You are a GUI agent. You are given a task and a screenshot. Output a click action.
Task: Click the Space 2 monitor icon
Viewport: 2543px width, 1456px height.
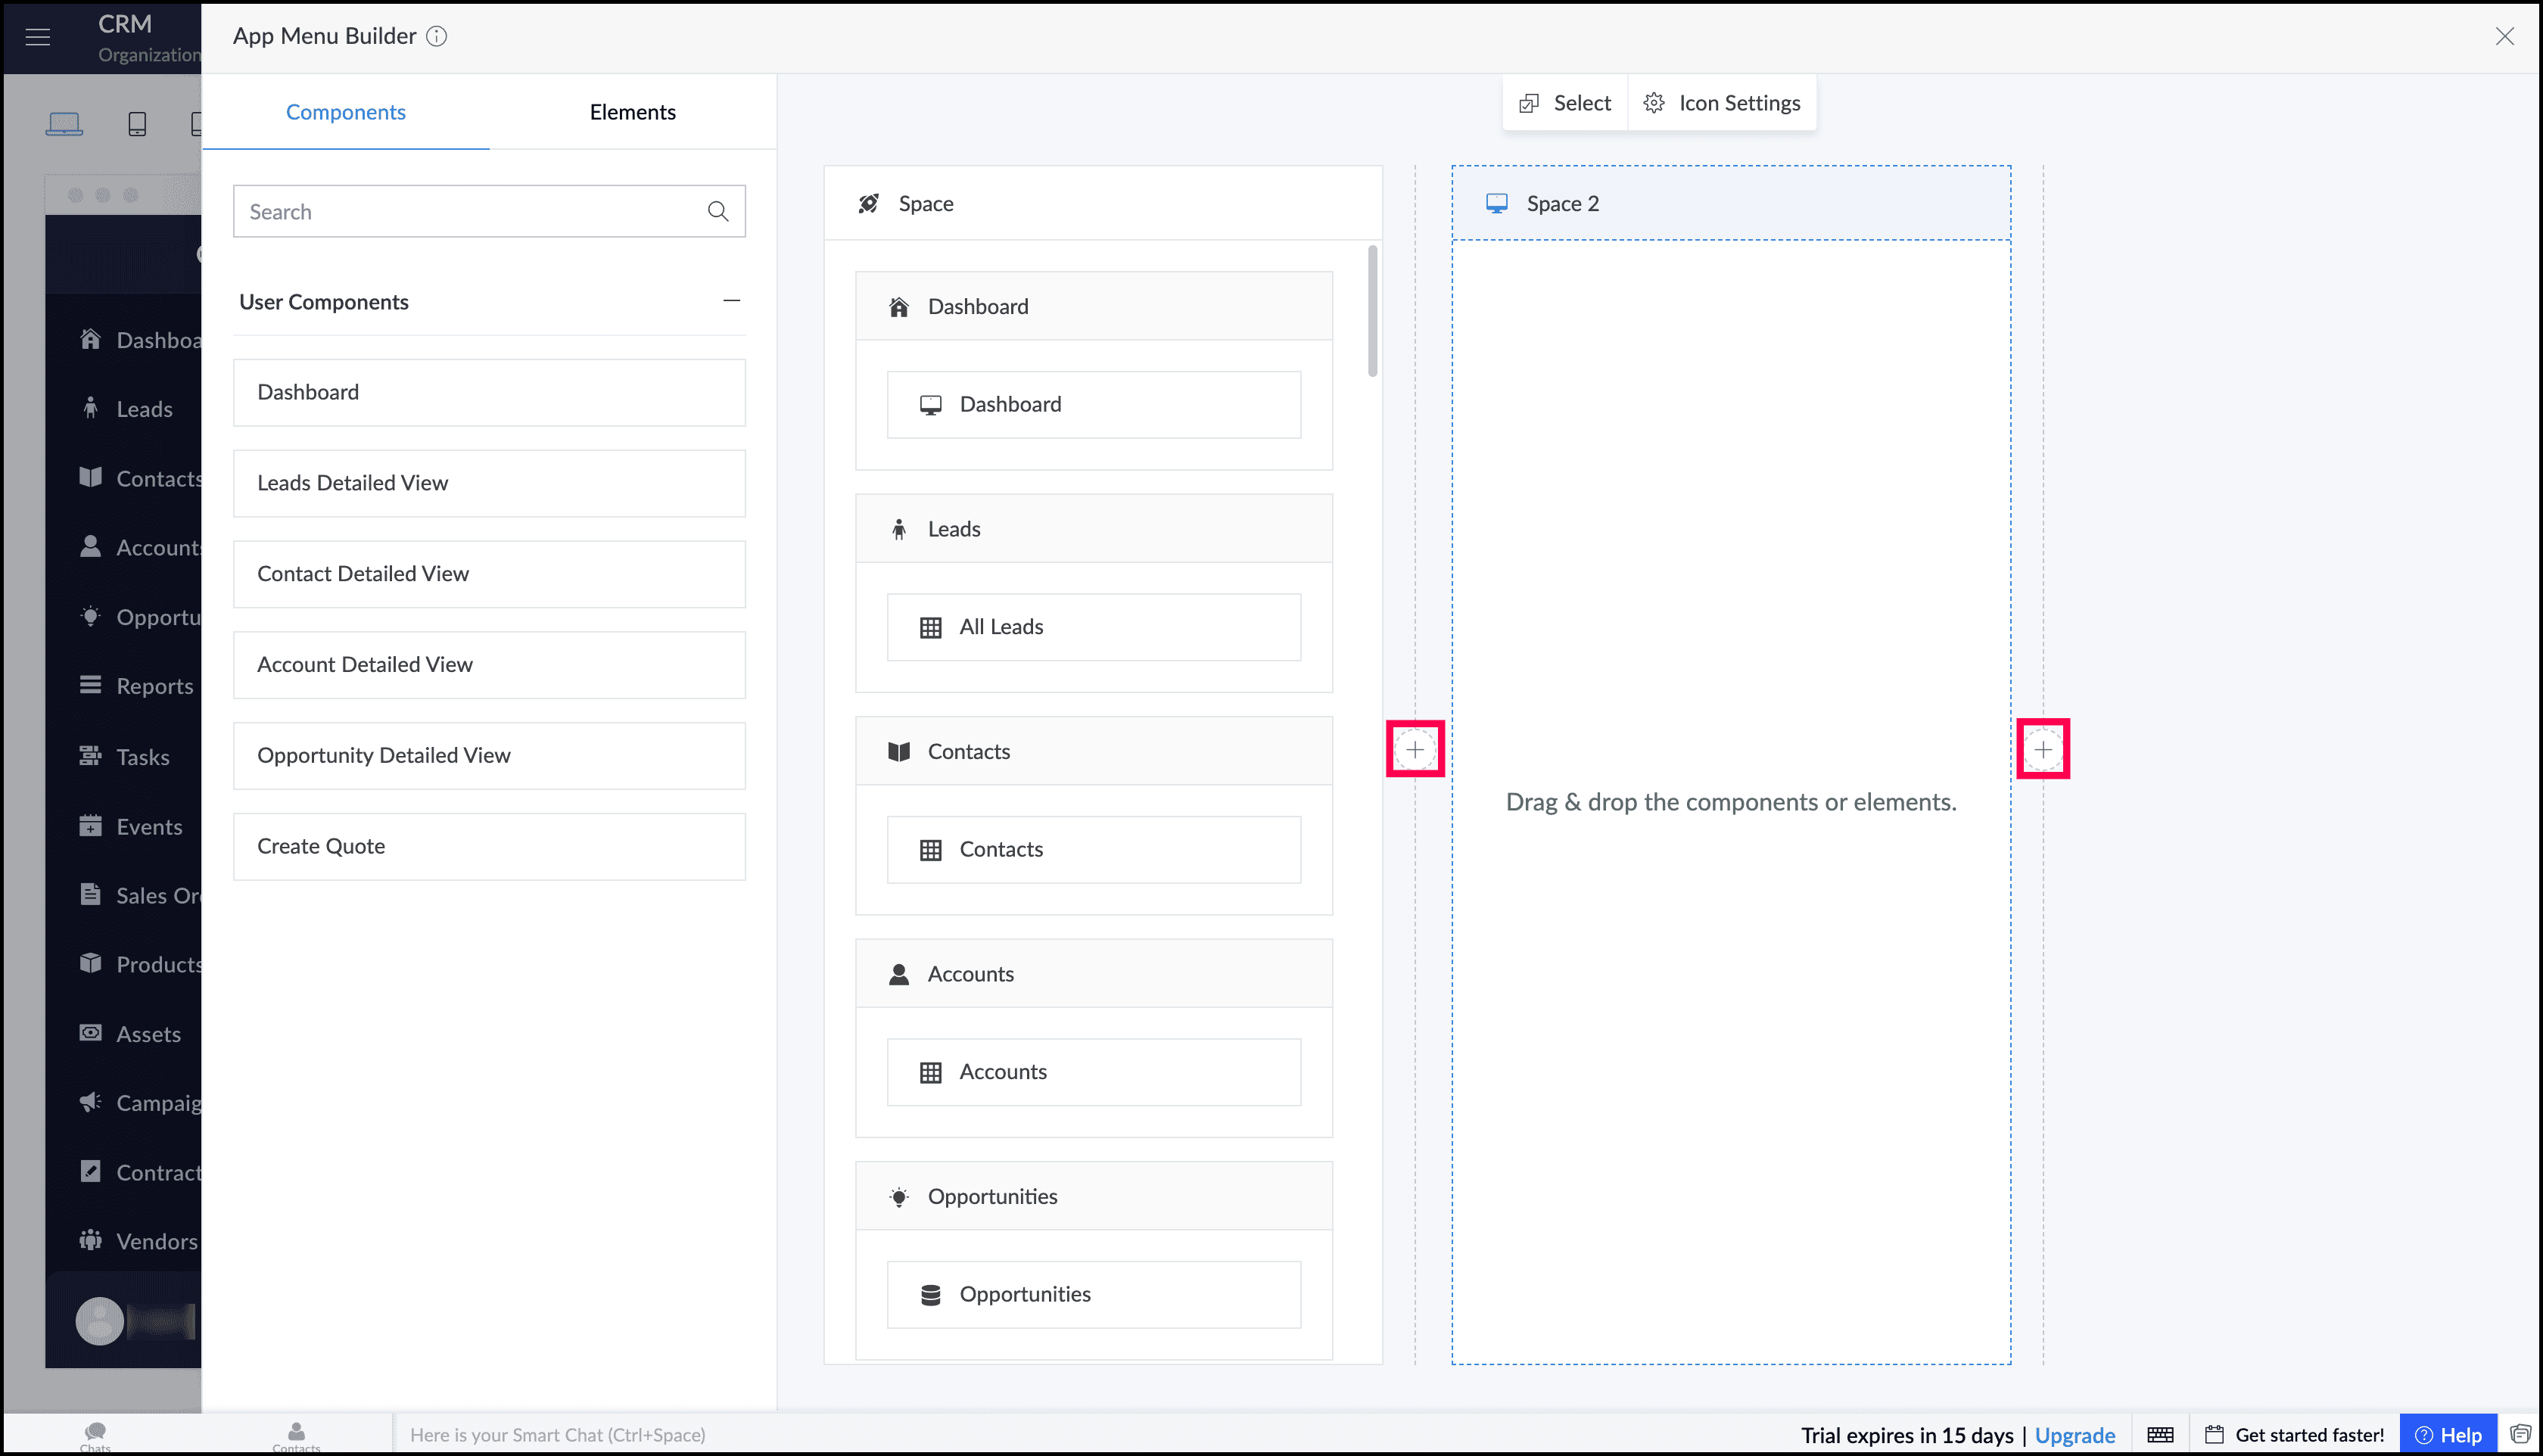point(1496,204)
